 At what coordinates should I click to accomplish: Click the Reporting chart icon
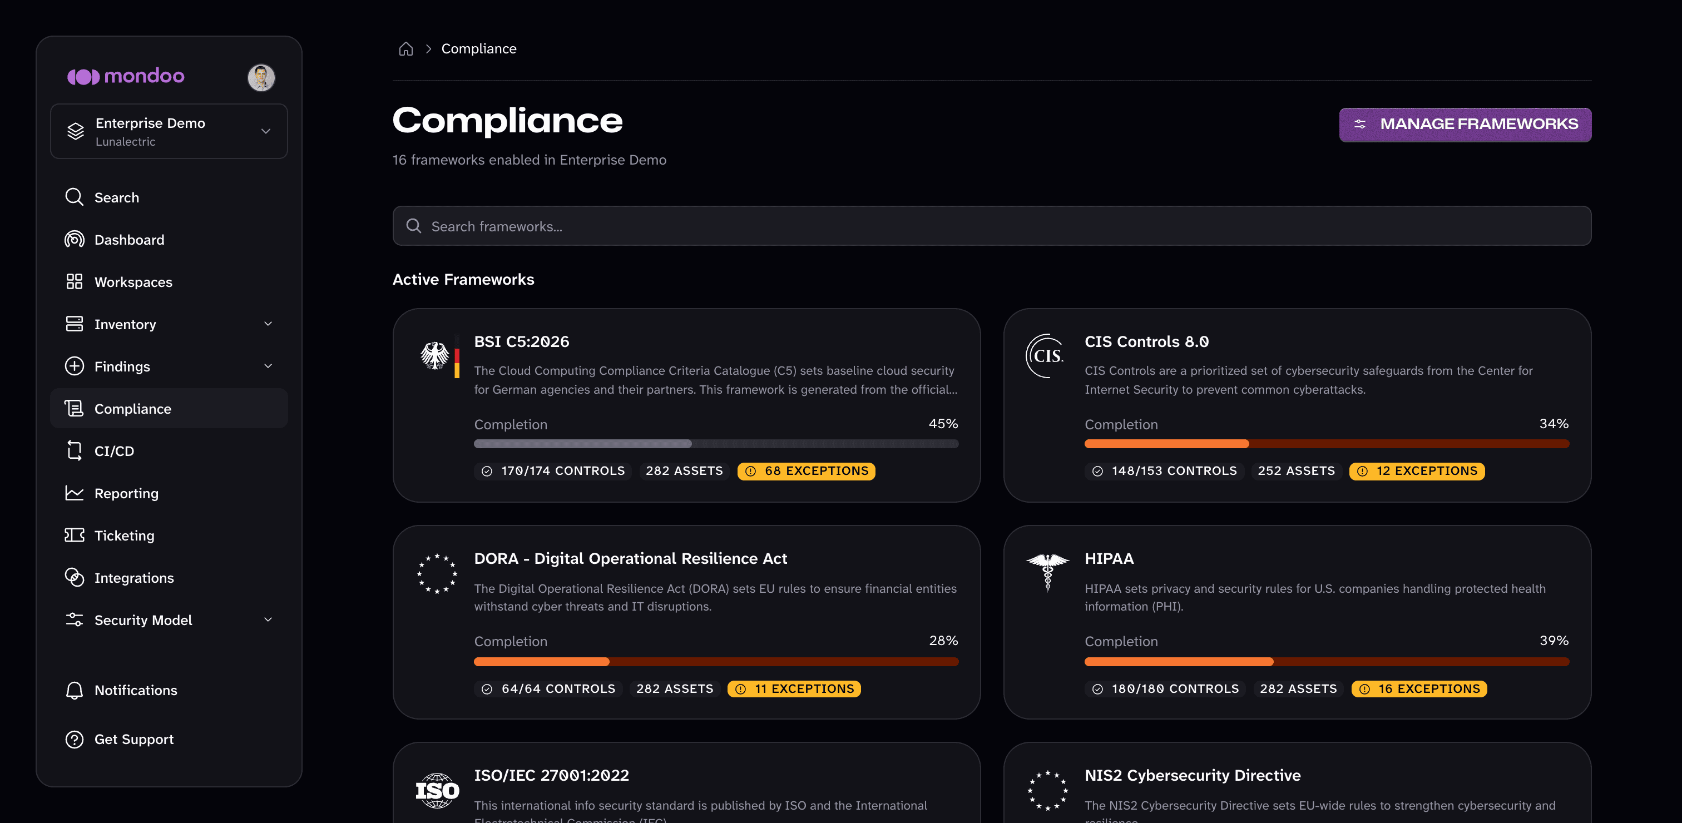pos(75,493)
